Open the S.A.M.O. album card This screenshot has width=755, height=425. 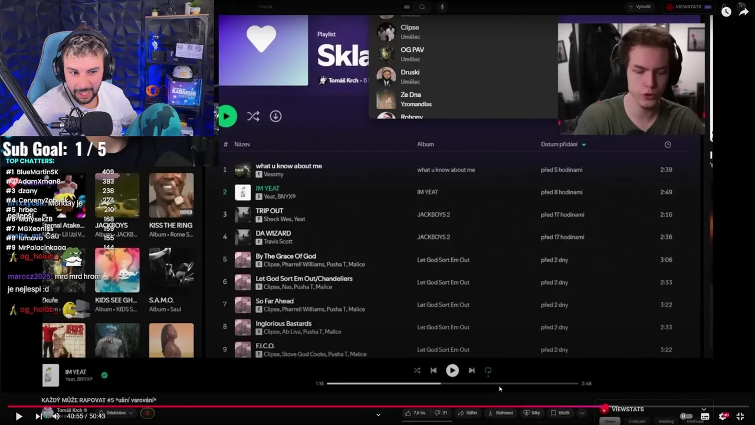tap(171, 280)
